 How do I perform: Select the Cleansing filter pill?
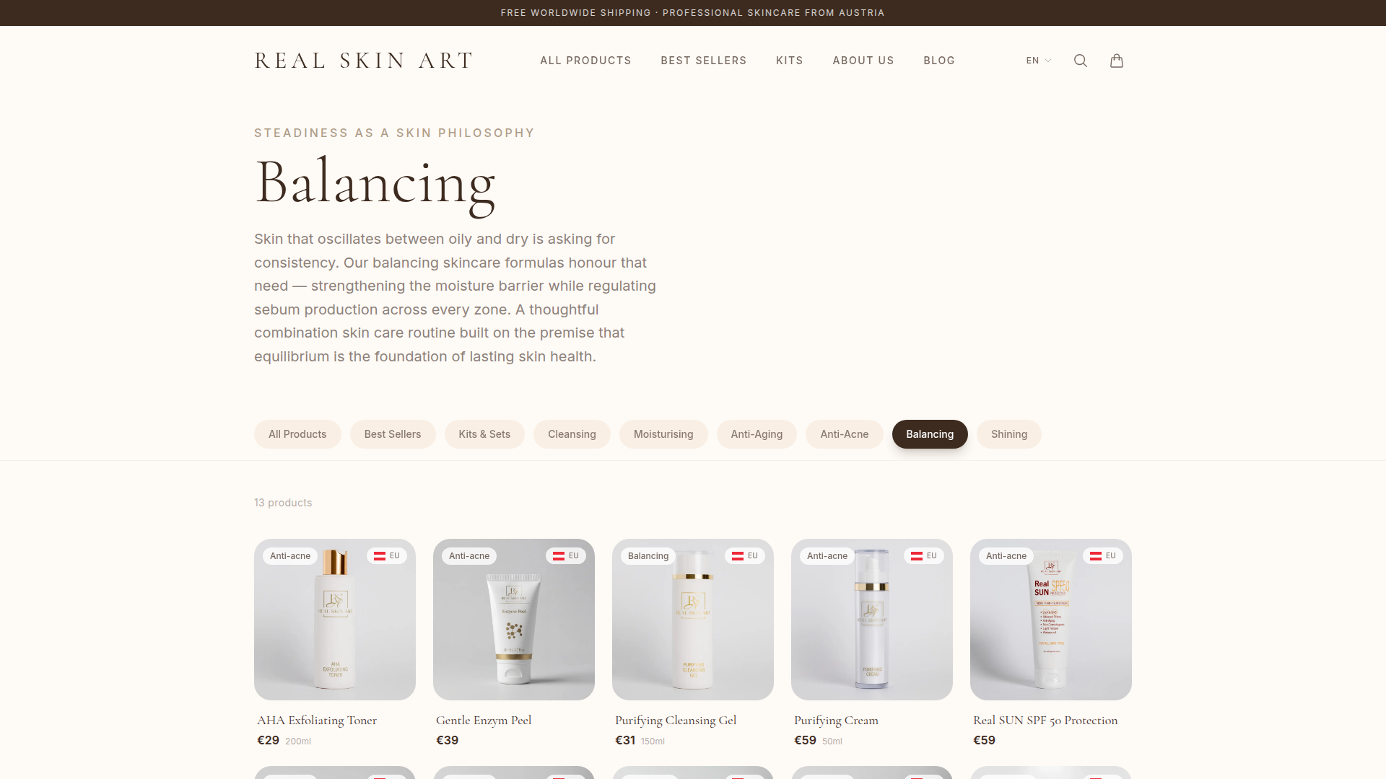coord(572,434)
